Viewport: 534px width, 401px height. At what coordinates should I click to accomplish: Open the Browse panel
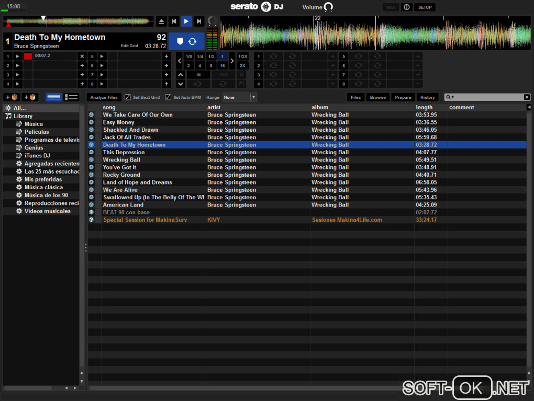point(377,97)
